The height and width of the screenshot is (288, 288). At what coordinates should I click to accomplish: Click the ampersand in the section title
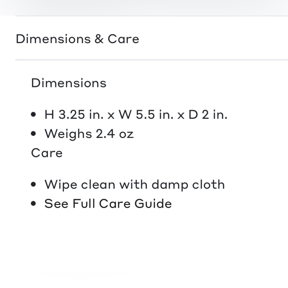click(99, 39)
